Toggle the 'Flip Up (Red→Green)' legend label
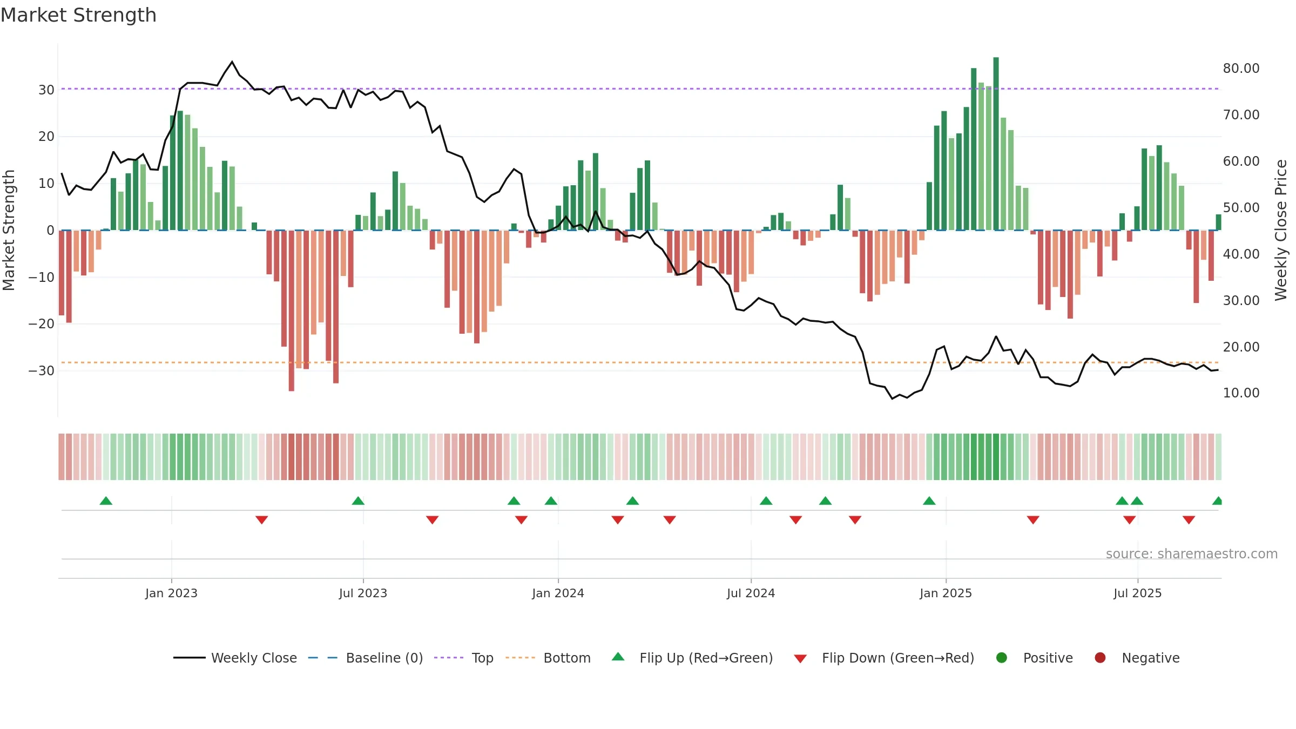This screenshot has height=729, width=1296. 706,658
